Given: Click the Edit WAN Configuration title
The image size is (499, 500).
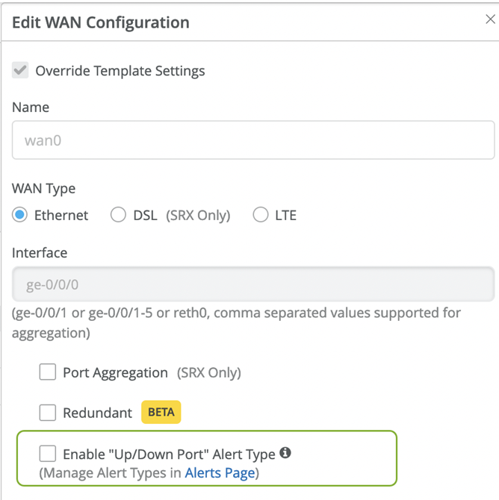Looking at the screenshot, I should (x=101, y=22).
